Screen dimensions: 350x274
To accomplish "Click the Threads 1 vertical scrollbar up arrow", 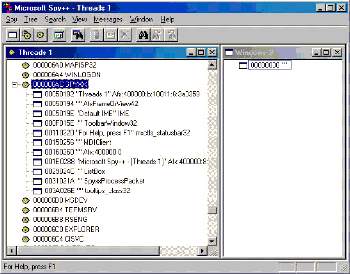I will (x=212, y=65).
